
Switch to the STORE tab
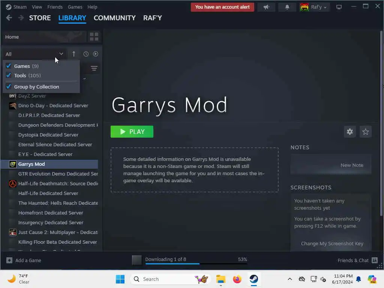(40, 18)
